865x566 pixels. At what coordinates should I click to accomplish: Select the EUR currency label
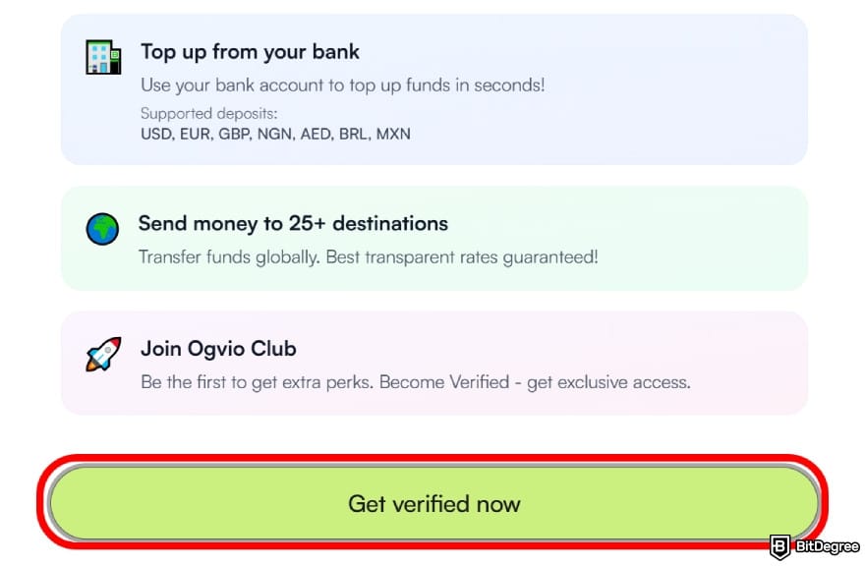click(x=198, y=134)
